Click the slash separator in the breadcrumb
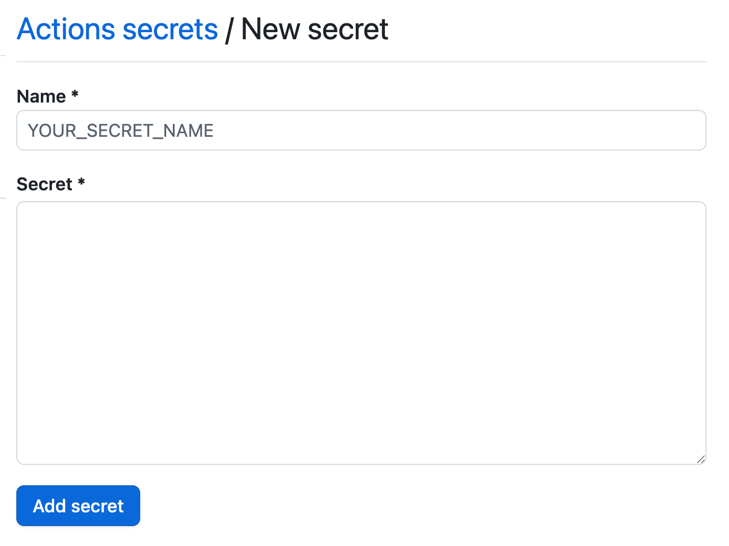The image size is (729, 546). 229,30
